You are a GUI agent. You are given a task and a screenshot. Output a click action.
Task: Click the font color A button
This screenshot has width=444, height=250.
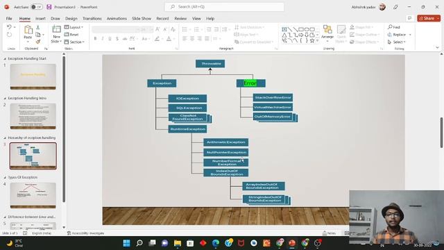click(169, 39)
